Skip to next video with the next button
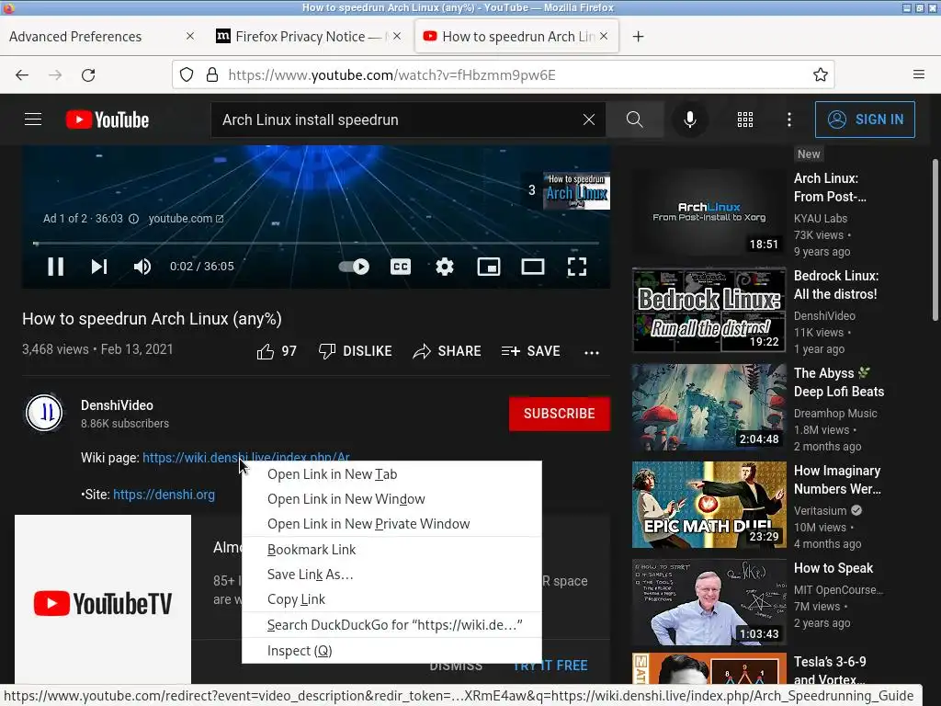 click(99, 267)
